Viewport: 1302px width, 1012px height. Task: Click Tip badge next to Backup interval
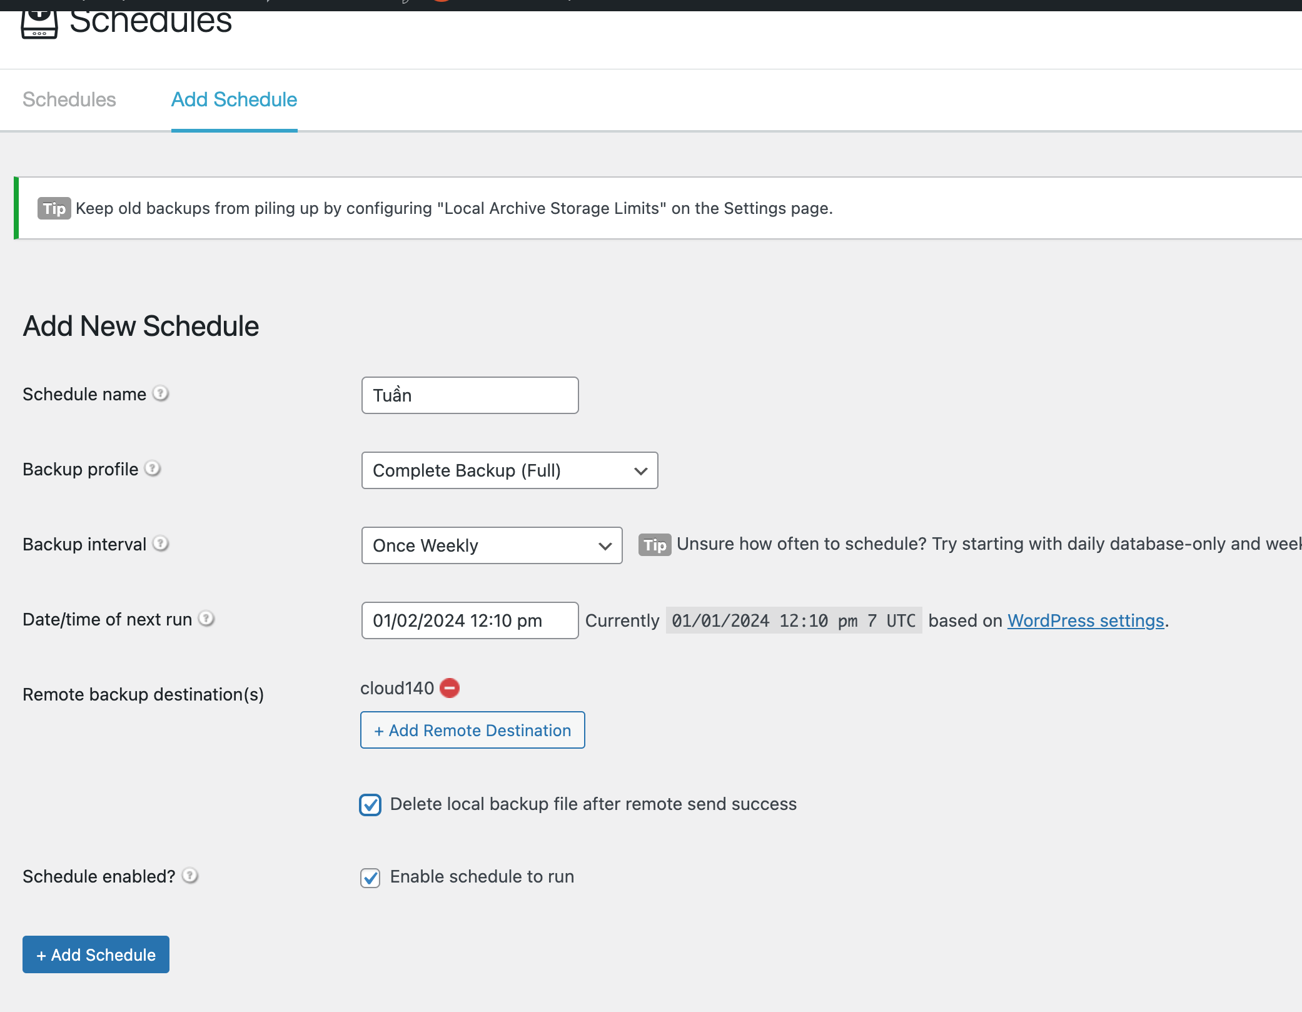coord(654,545)
